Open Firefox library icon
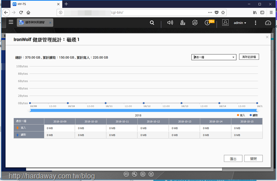Image resolution: width=277 pixels, height=181 pixels. click(255, 13)
